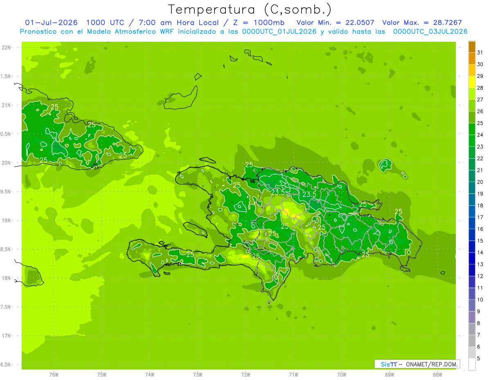Click the '17' value on the color legend
This screenshot has height=380, width=491.
tap(480, 217)
